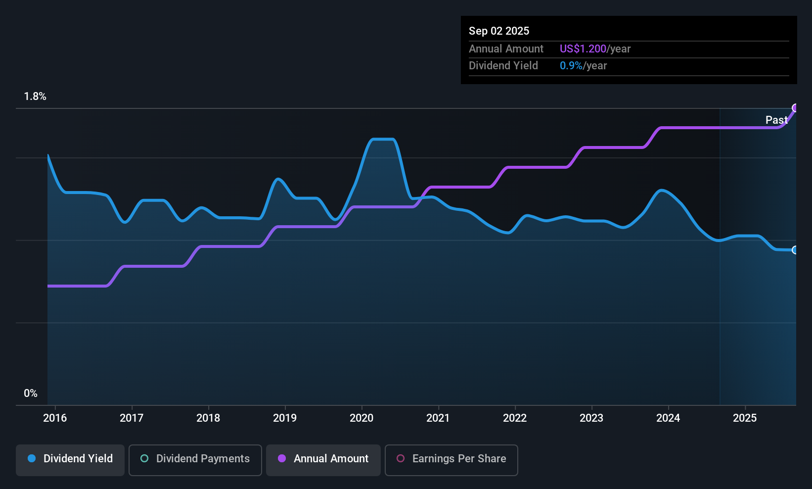Toggle the Dividend Yield legend button
The width and height of the screenshot is (812, 489).
[70, 460]
